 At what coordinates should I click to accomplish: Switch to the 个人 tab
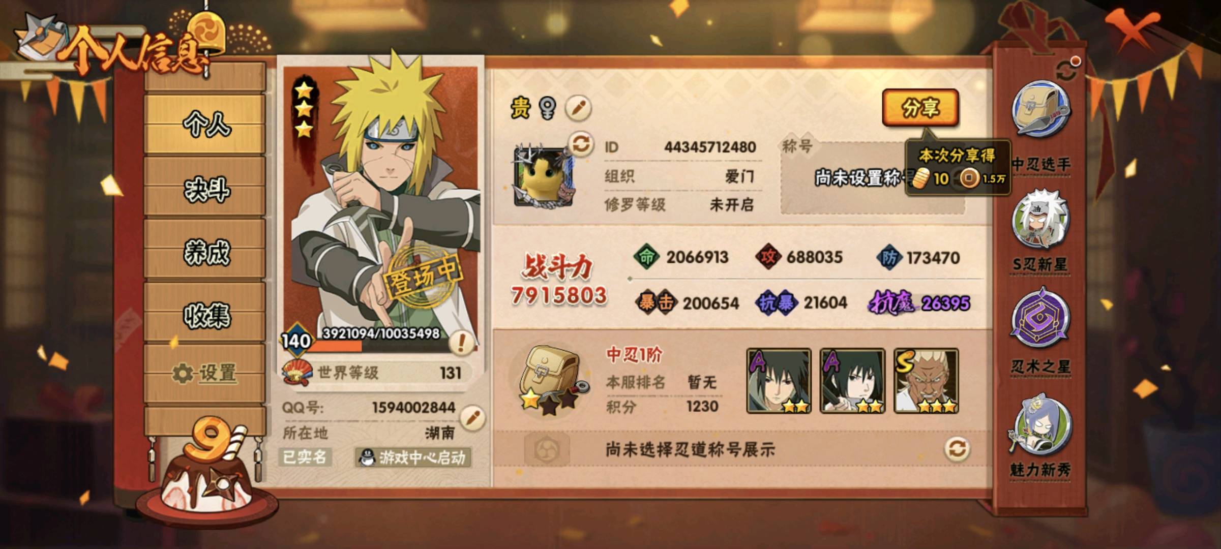205,124
